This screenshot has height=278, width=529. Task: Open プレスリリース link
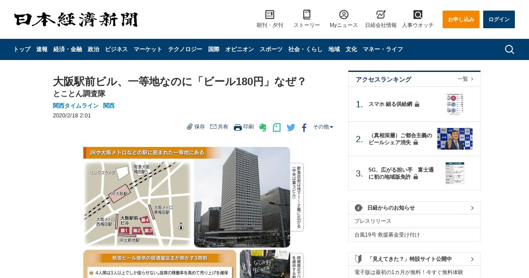373,221
